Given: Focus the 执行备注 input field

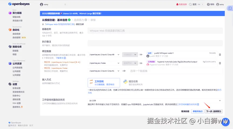Looking at the screenshot, I should point(155,43).
